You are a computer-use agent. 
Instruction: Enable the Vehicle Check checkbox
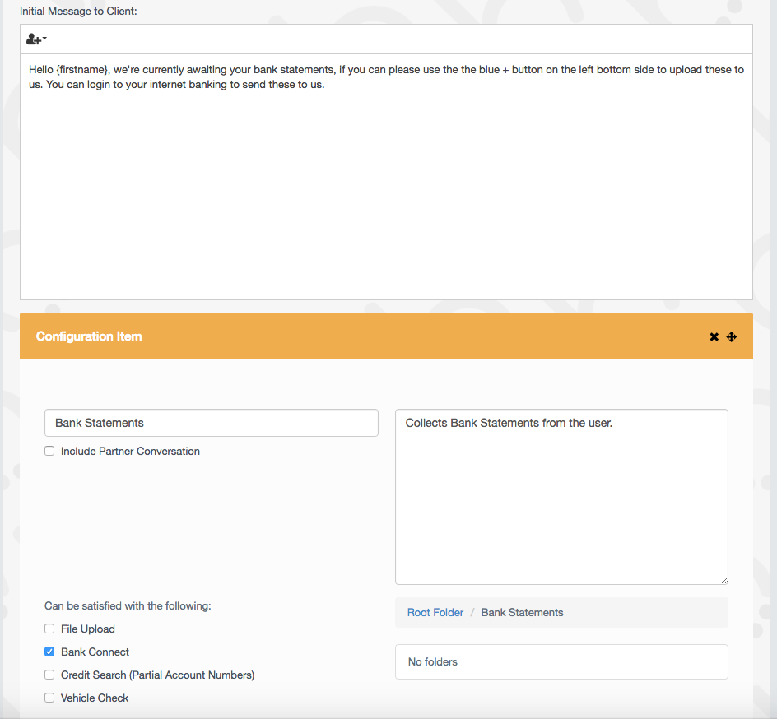[x=49, y=698]
